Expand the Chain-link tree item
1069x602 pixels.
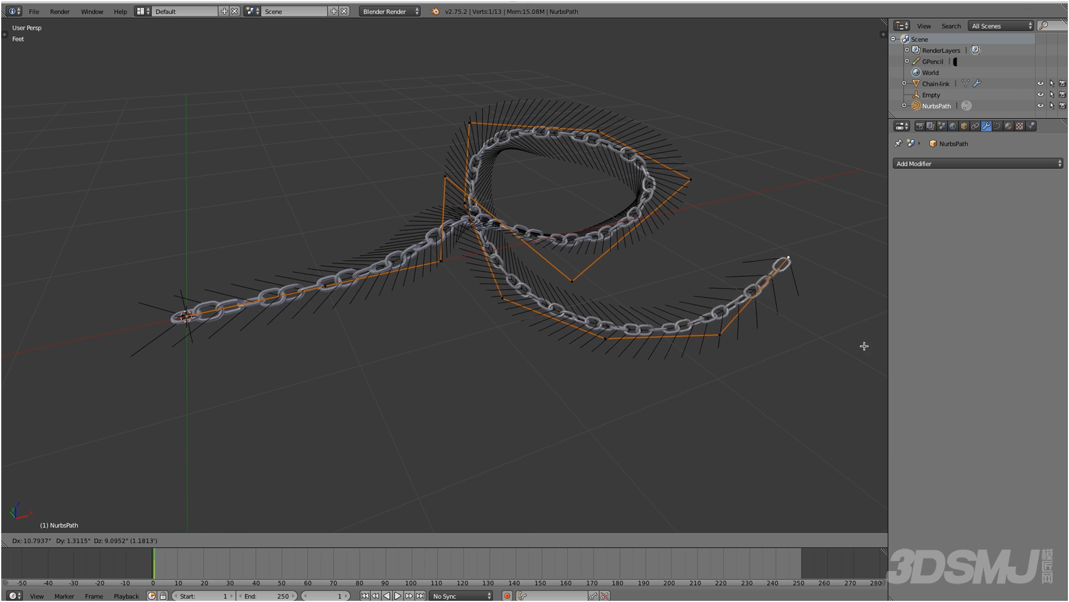click(904, 83)
